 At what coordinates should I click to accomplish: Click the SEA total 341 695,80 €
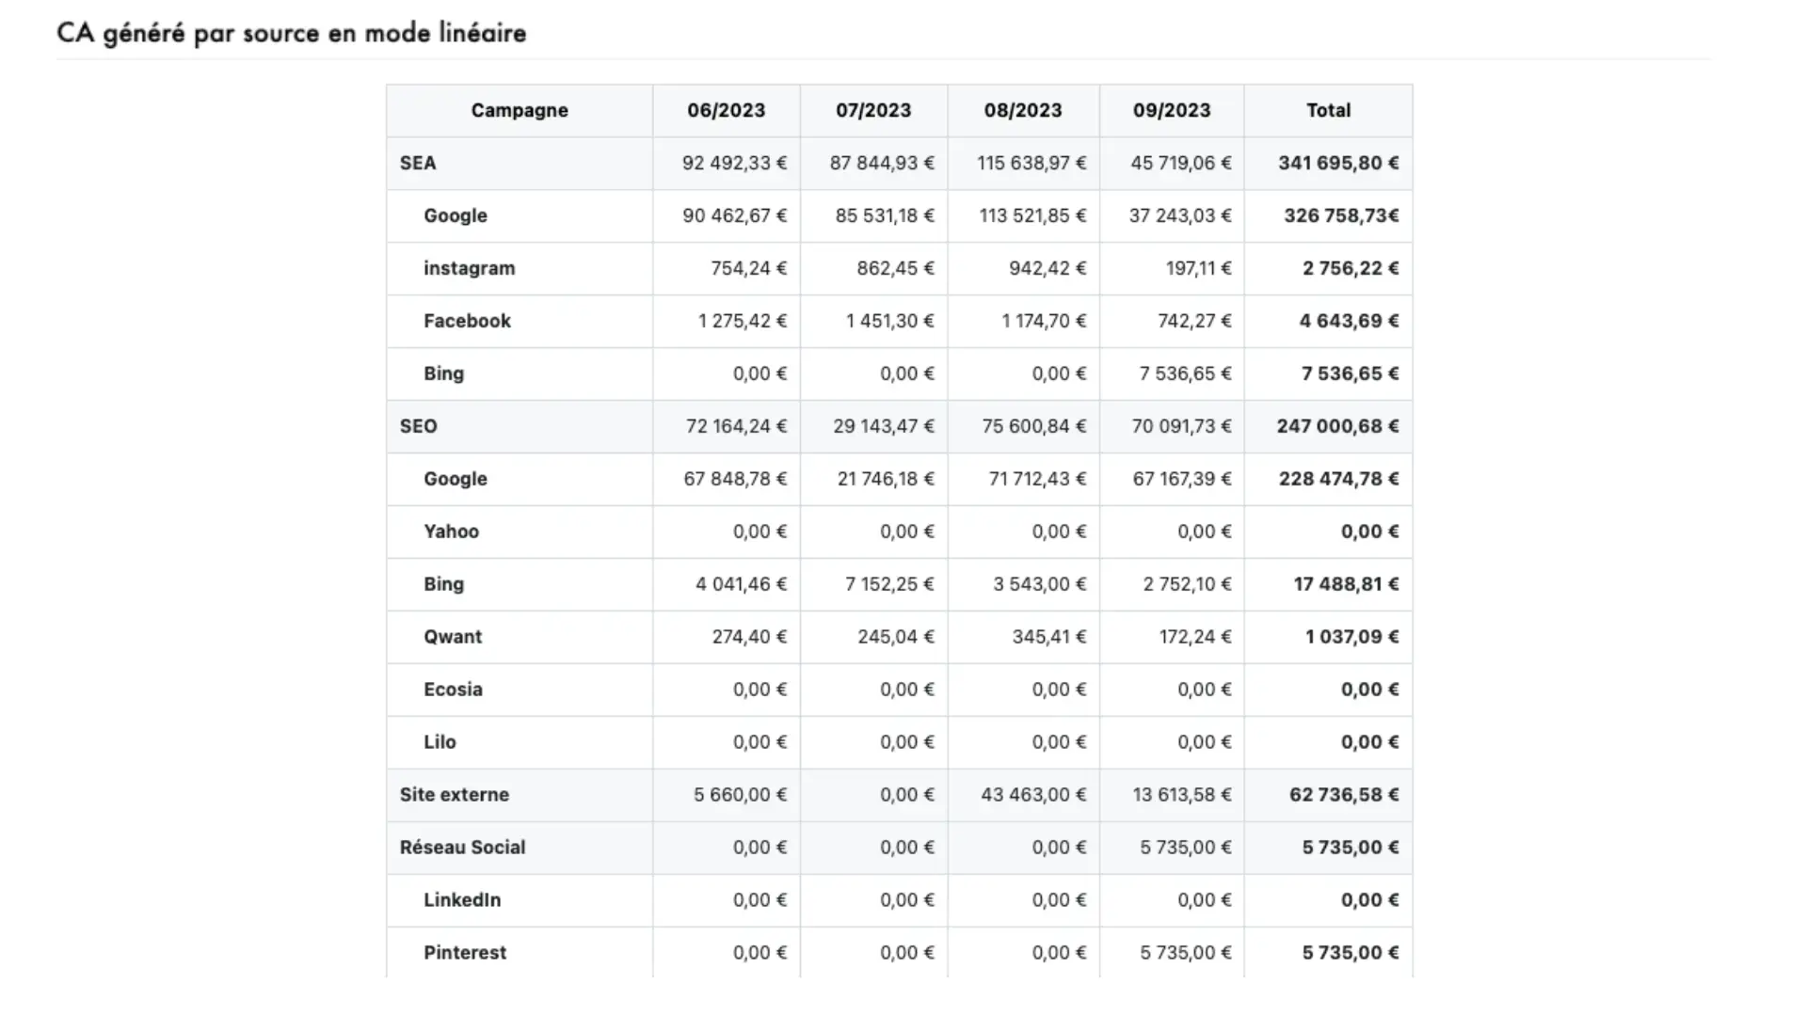[x=1338, y=163]
